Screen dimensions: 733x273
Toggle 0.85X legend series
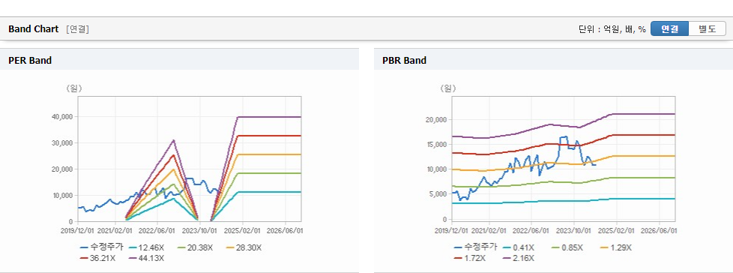click(x=568, y=247)
